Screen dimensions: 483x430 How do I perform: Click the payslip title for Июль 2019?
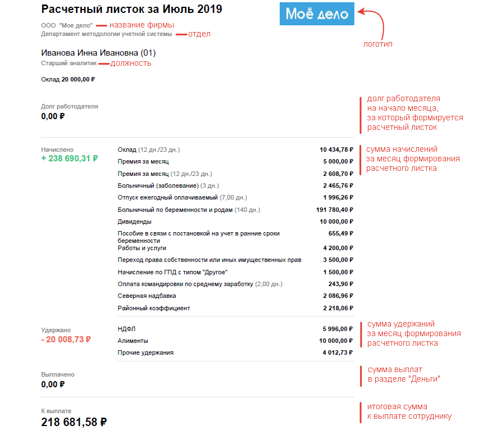point(131,10)
